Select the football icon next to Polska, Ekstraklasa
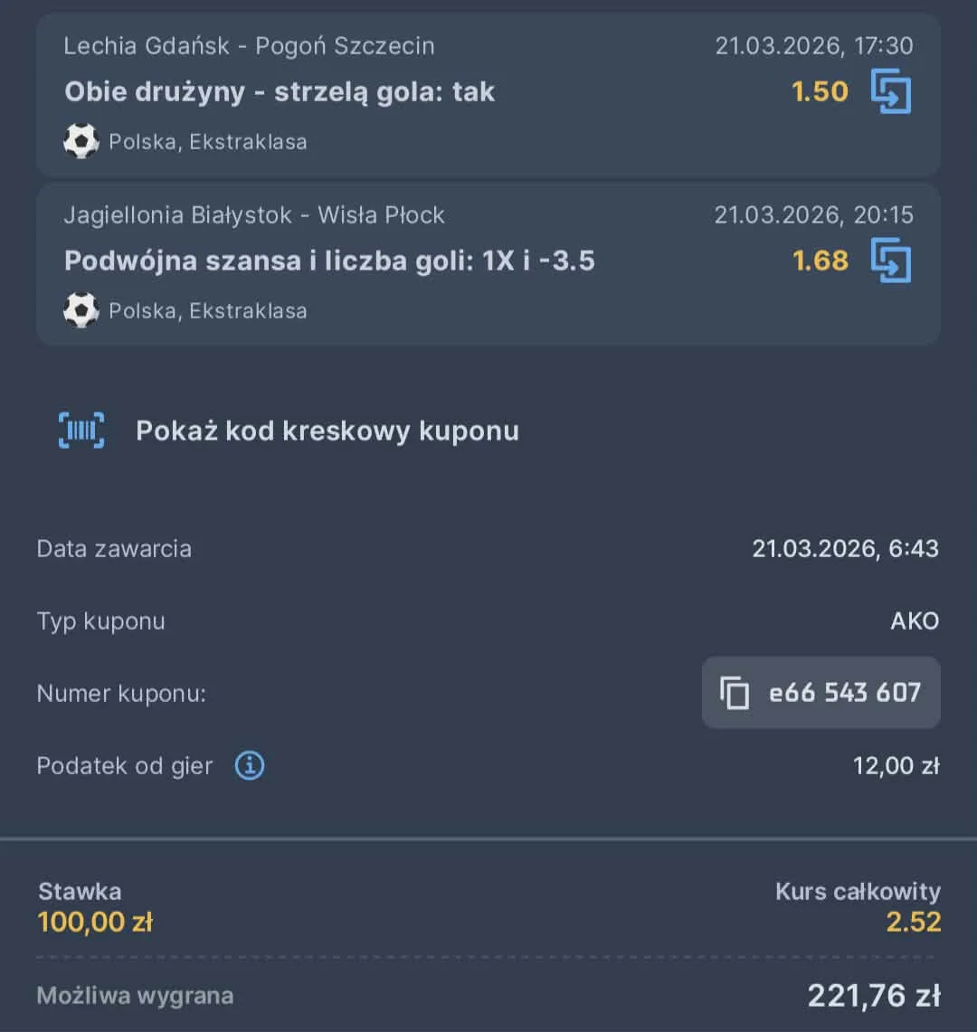977x1032 pixels. tap(81, 141)
